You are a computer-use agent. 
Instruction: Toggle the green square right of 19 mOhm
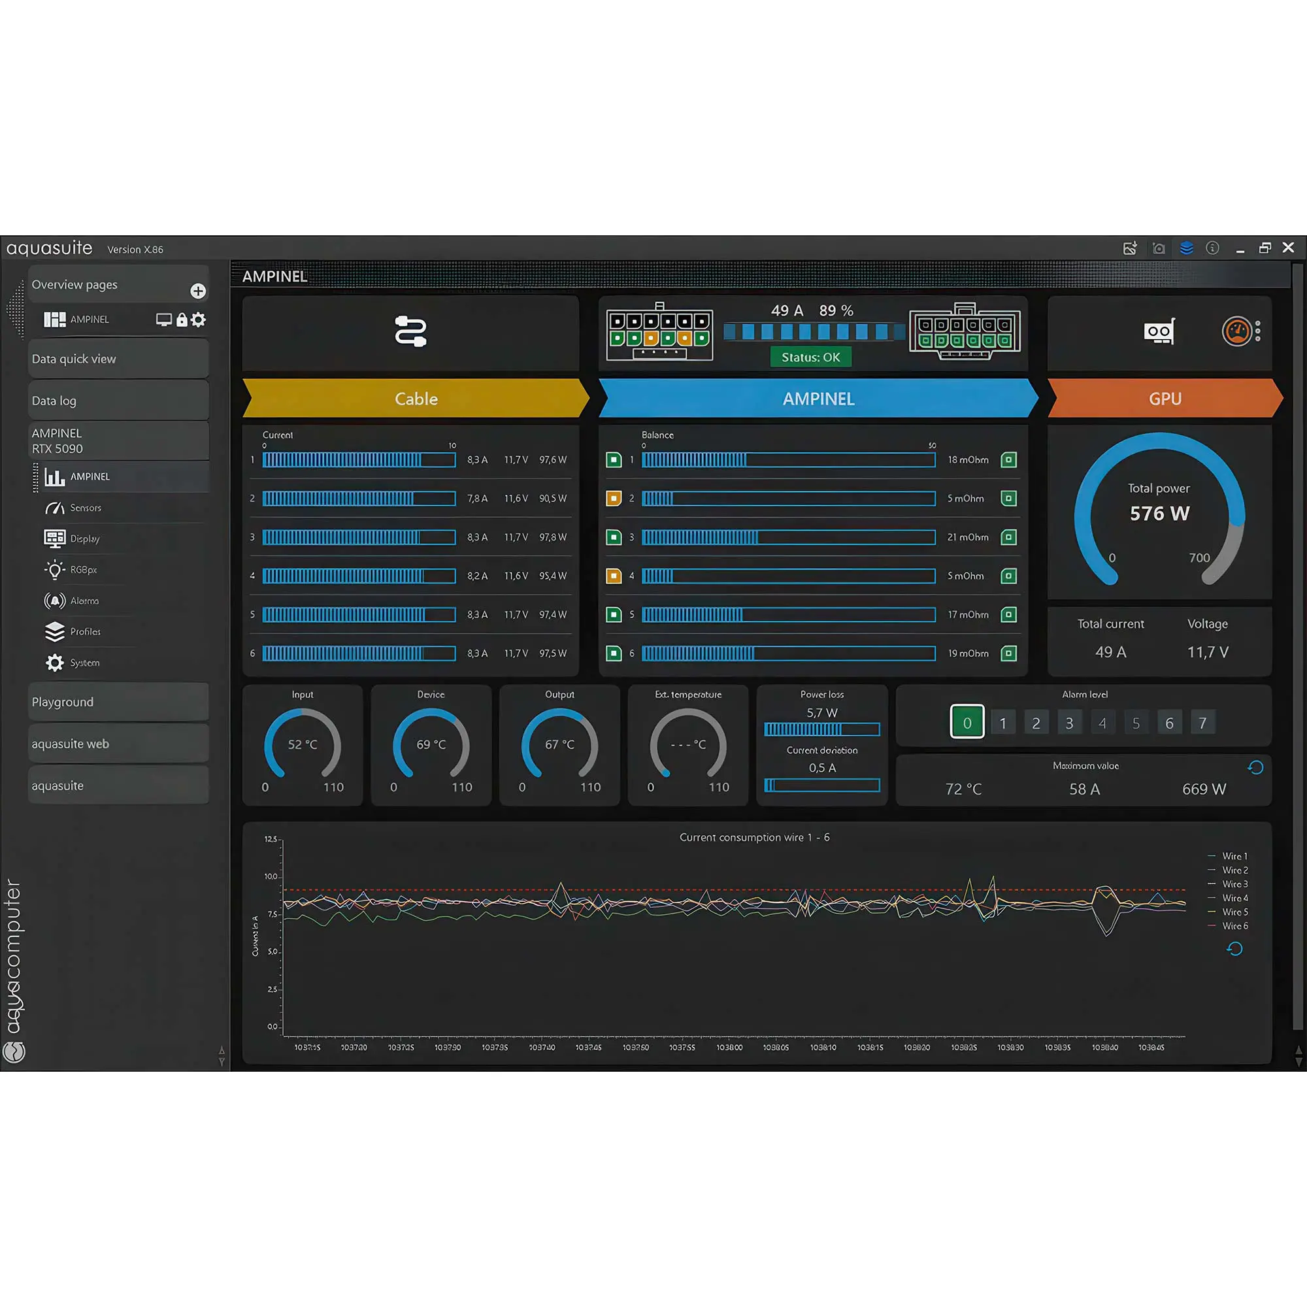[1008, 653]
